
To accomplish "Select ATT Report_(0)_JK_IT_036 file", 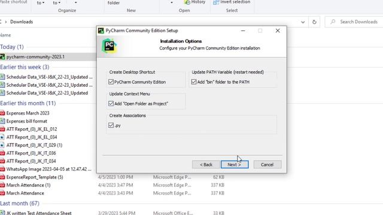I will point(31,153).
